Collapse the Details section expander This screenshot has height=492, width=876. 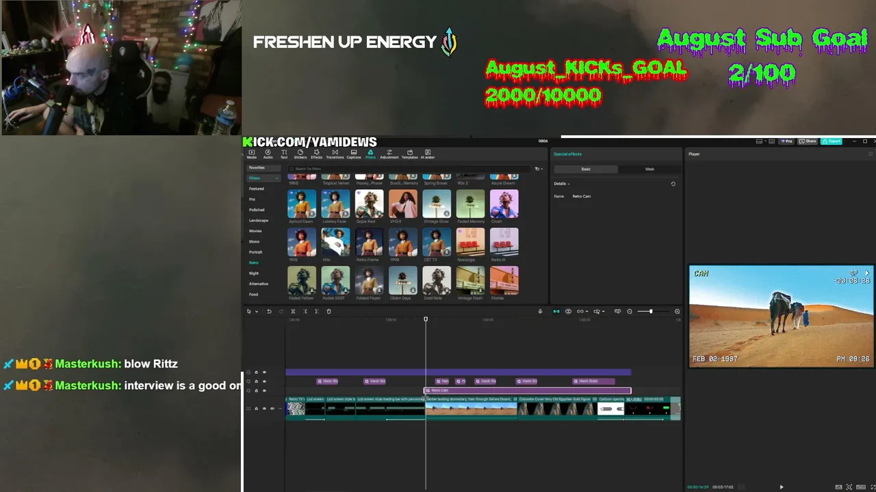(568, 184)
